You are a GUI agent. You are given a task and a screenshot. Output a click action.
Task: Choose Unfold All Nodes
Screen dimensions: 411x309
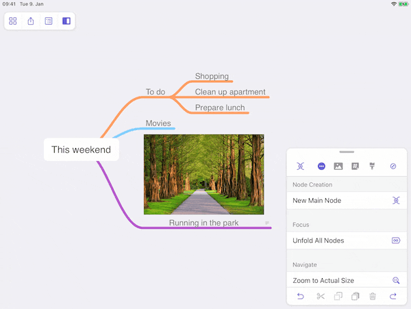[x=347, y=240]
